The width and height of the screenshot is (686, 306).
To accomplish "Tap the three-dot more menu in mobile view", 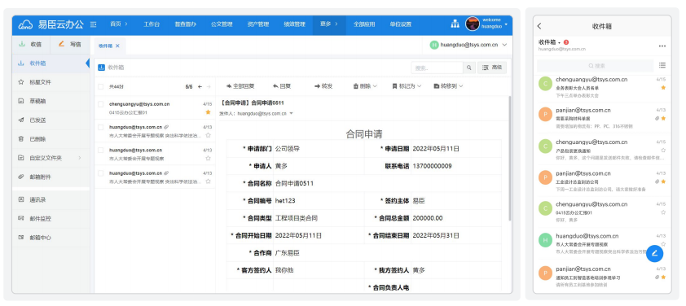I will click(x=662, y=46).
